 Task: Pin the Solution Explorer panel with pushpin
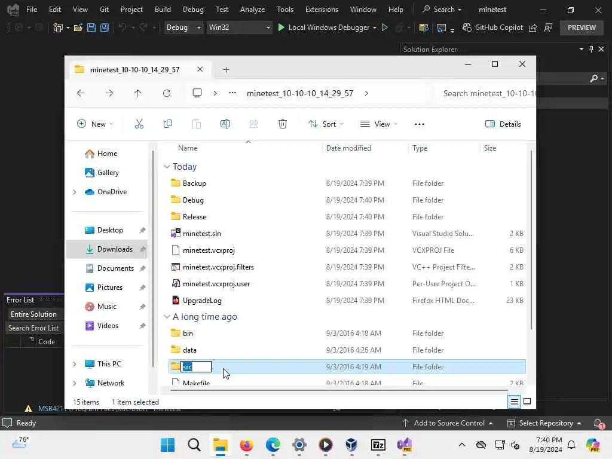click(591, 49)
